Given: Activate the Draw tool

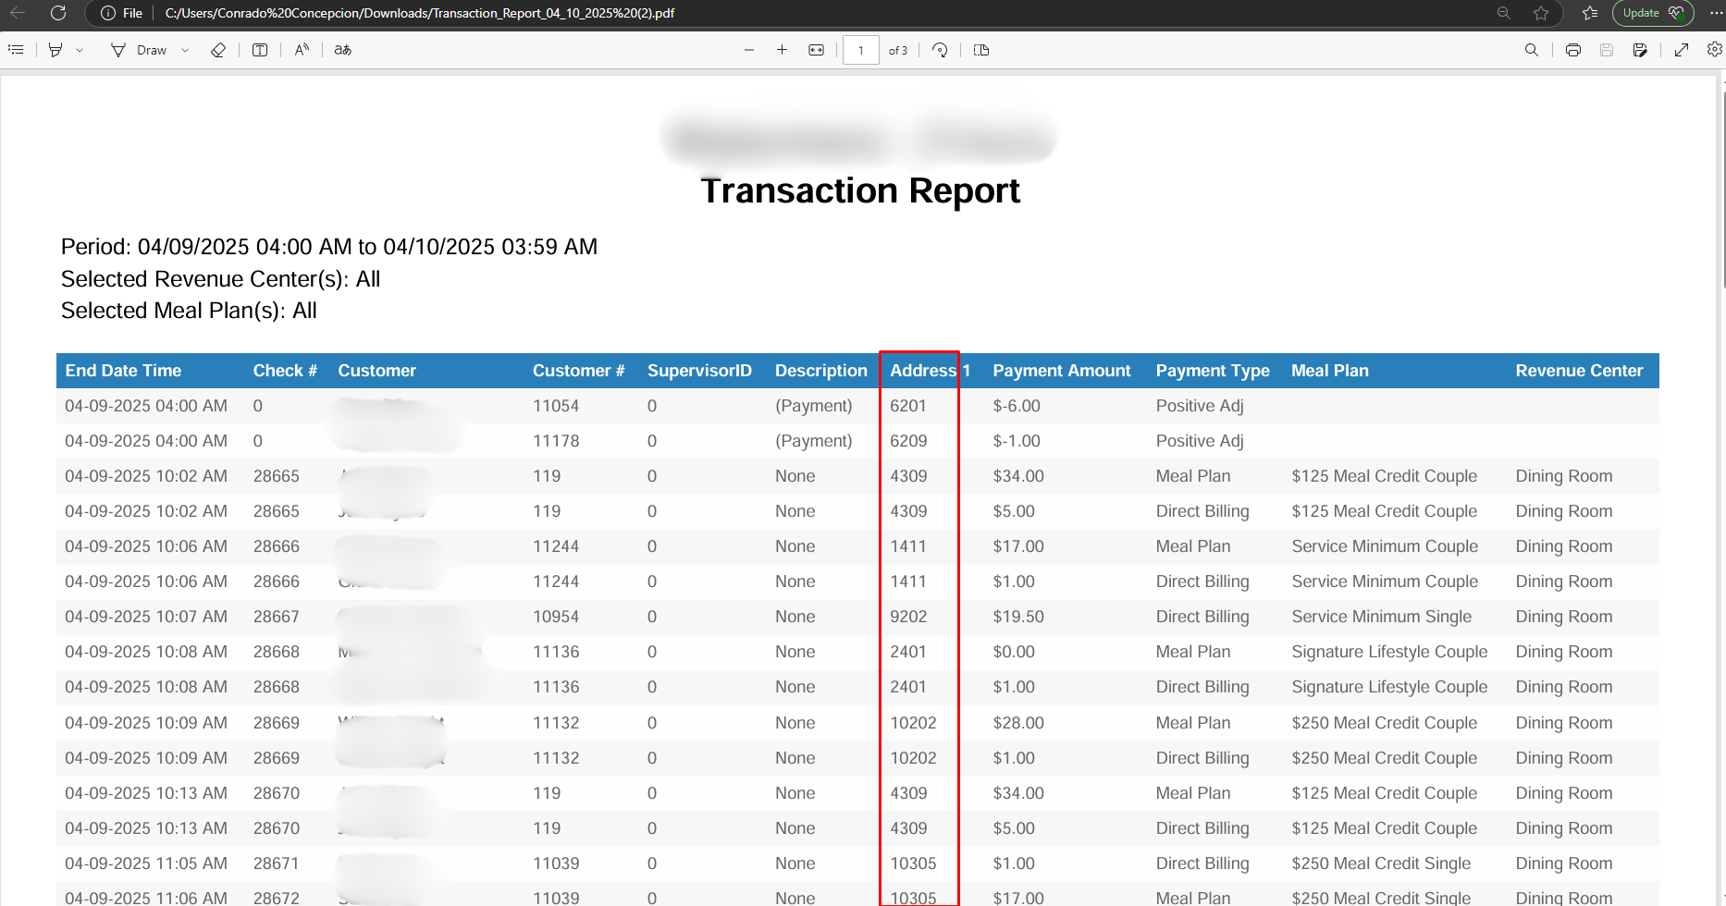Looking at the screenshot, I should [139, 50].
